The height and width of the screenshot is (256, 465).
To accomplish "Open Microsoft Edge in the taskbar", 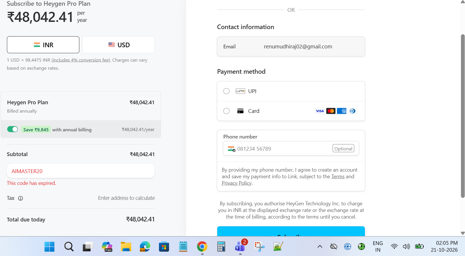I will [x=145, y=247].
